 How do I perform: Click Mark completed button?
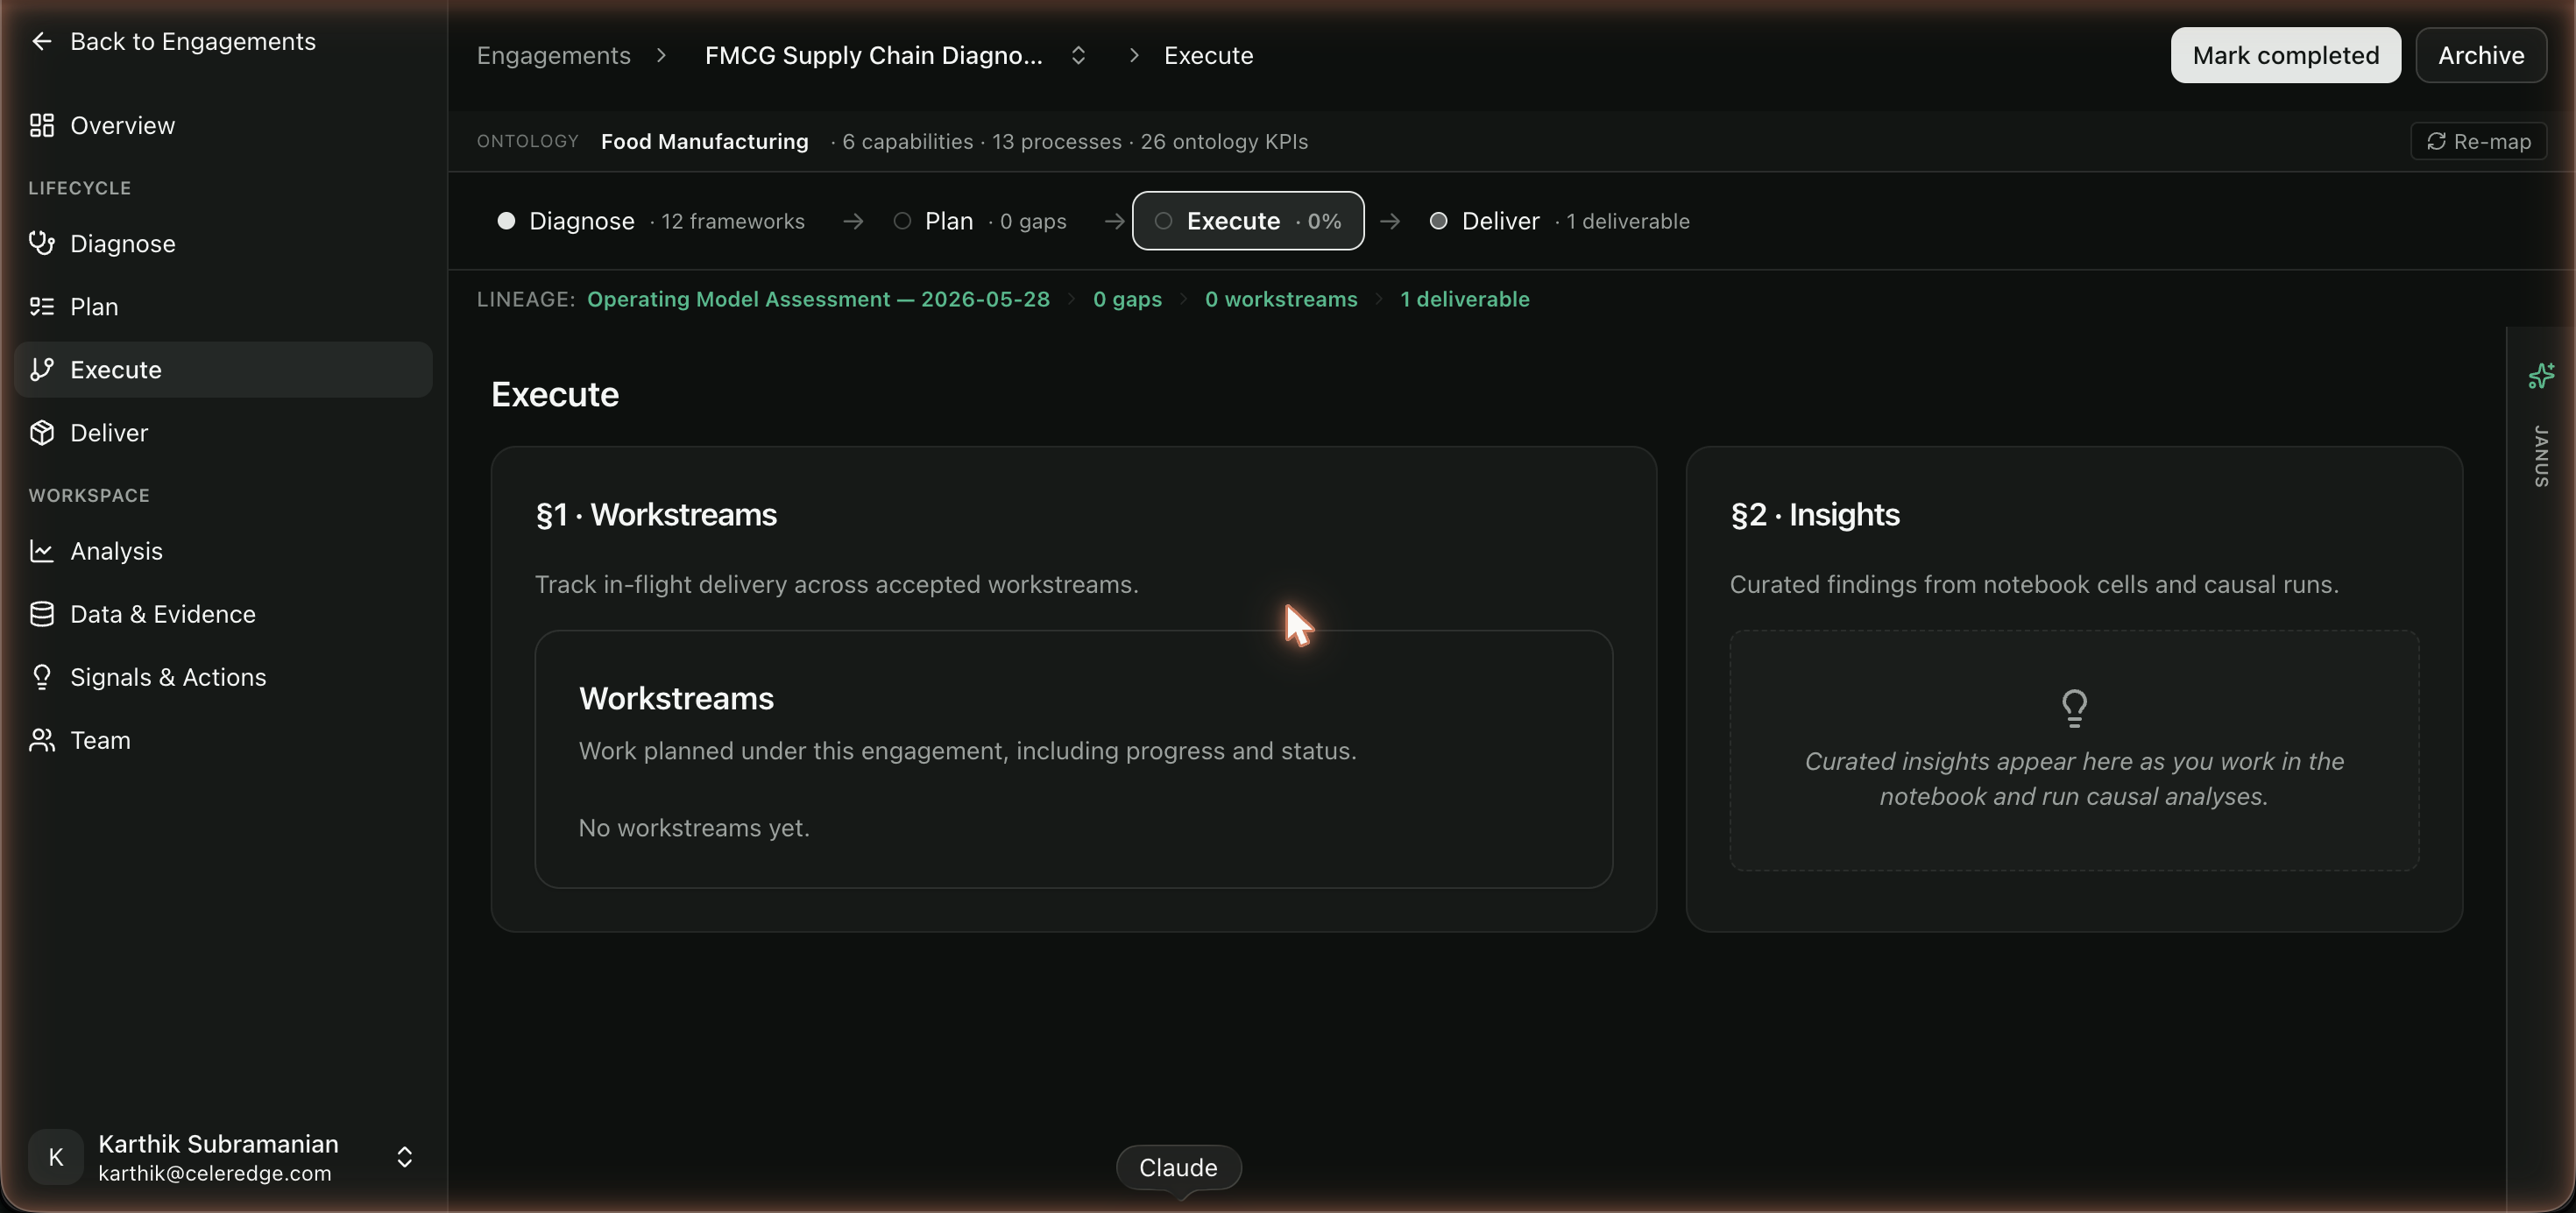2285,55
